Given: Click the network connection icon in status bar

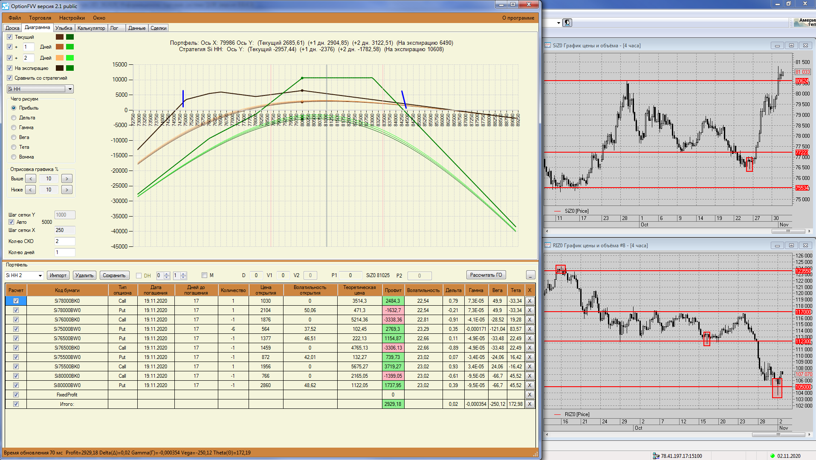Looking at the screenshot, I should click(656, 456).
